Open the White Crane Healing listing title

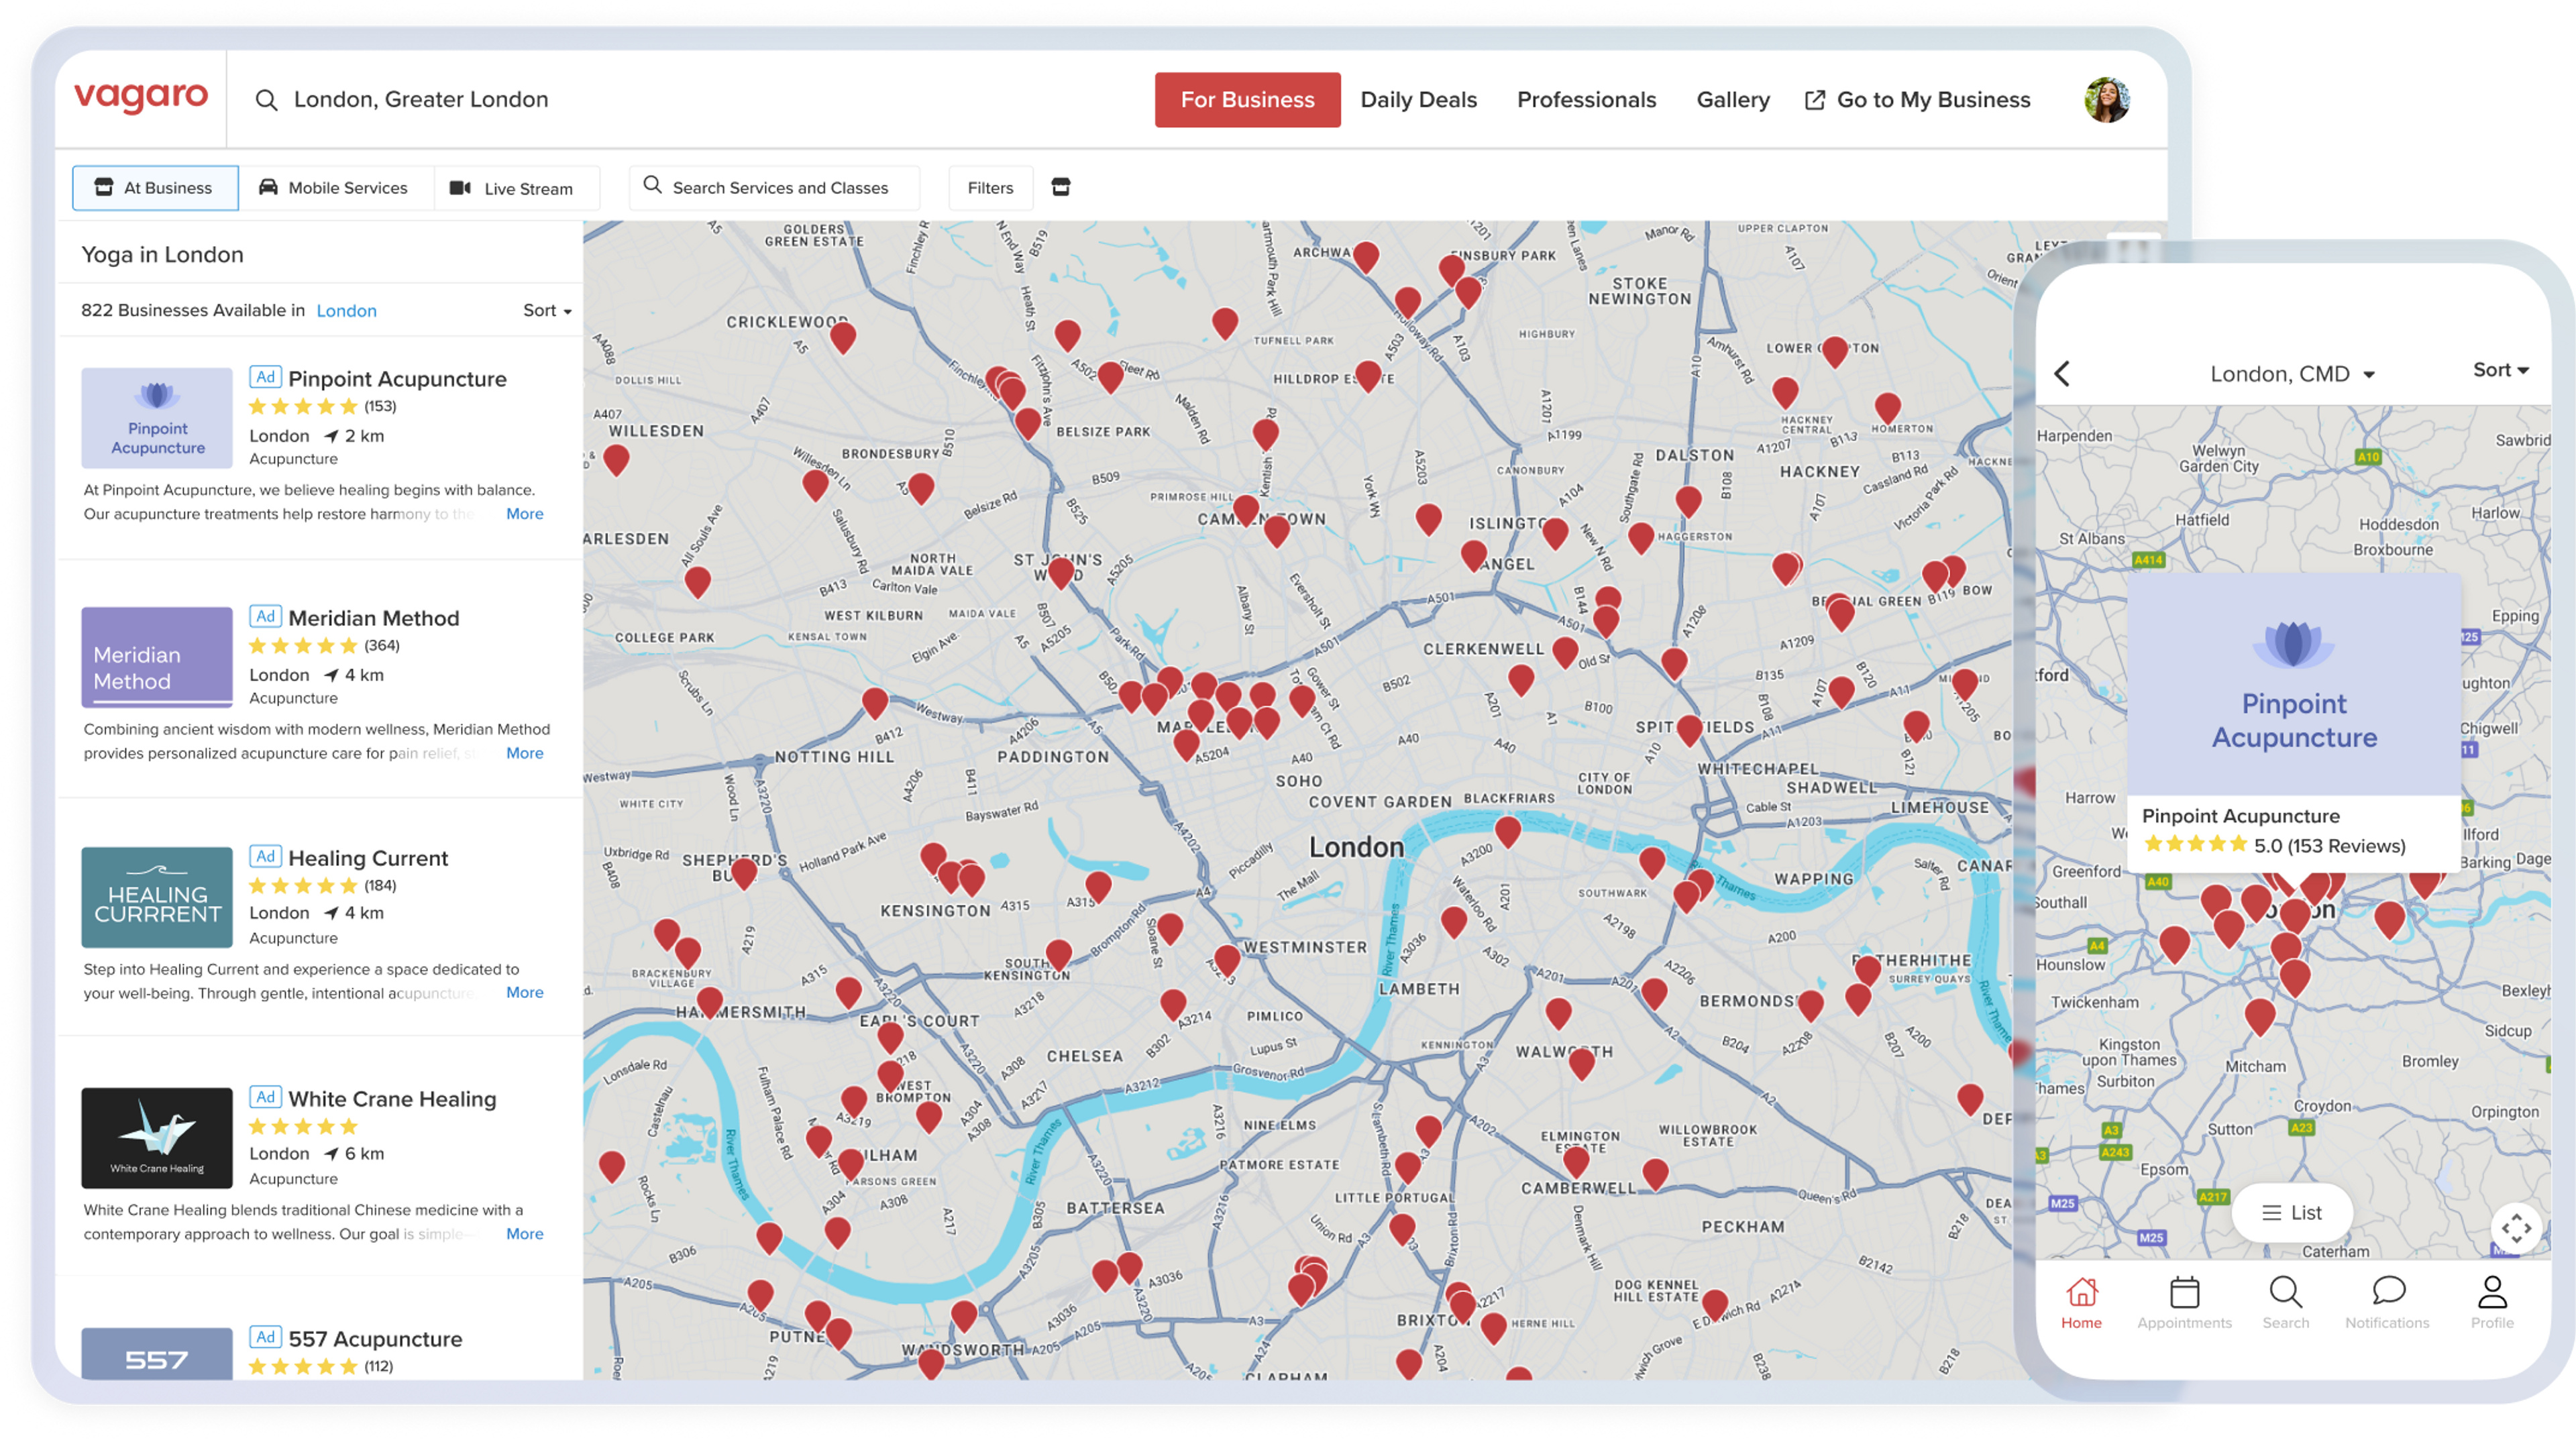[x=392, y=1099]
